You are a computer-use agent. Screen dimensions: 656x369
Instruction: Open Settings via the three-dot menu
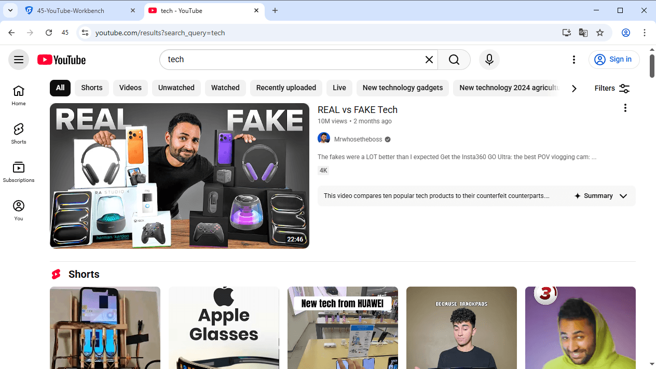point(574,60)
